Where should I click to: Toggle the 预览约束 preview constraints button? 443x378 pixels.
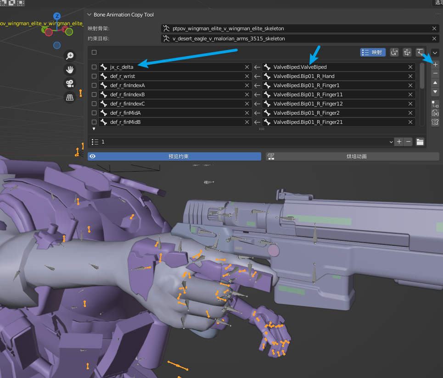click(174, 157)
